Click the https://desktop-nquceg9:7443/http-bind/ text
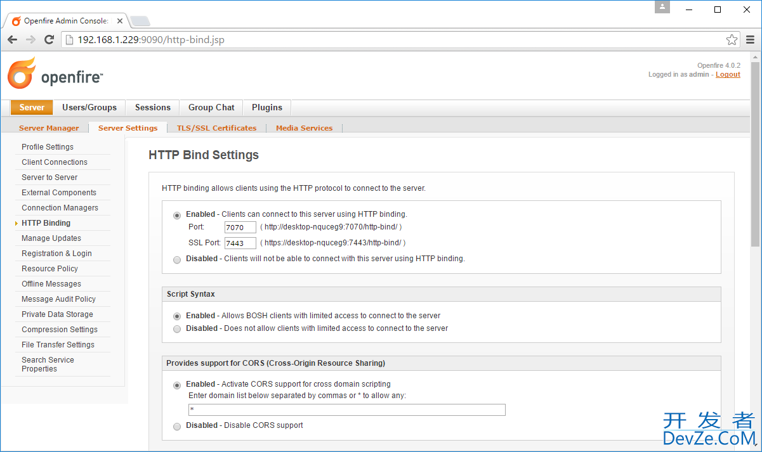The image size is (762, 452). click(x=332, y=243)
